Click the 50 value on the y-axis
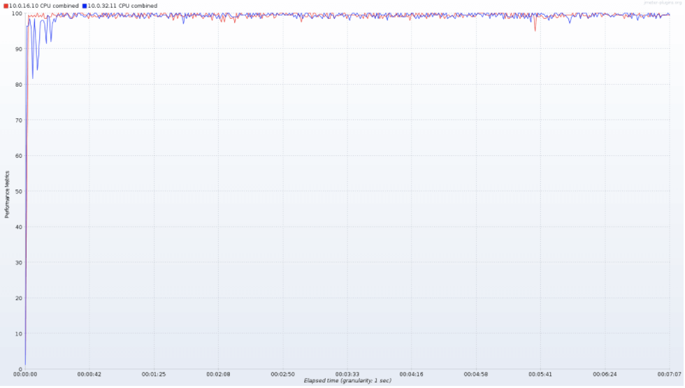 (x=18, y=192)
